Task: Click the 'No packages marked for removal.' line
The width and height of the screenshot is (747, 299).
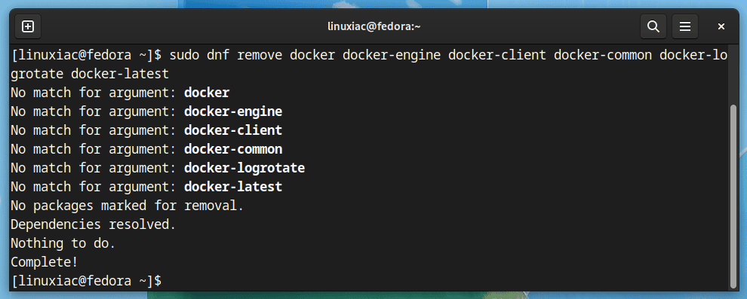Action: tap(128, 206)
